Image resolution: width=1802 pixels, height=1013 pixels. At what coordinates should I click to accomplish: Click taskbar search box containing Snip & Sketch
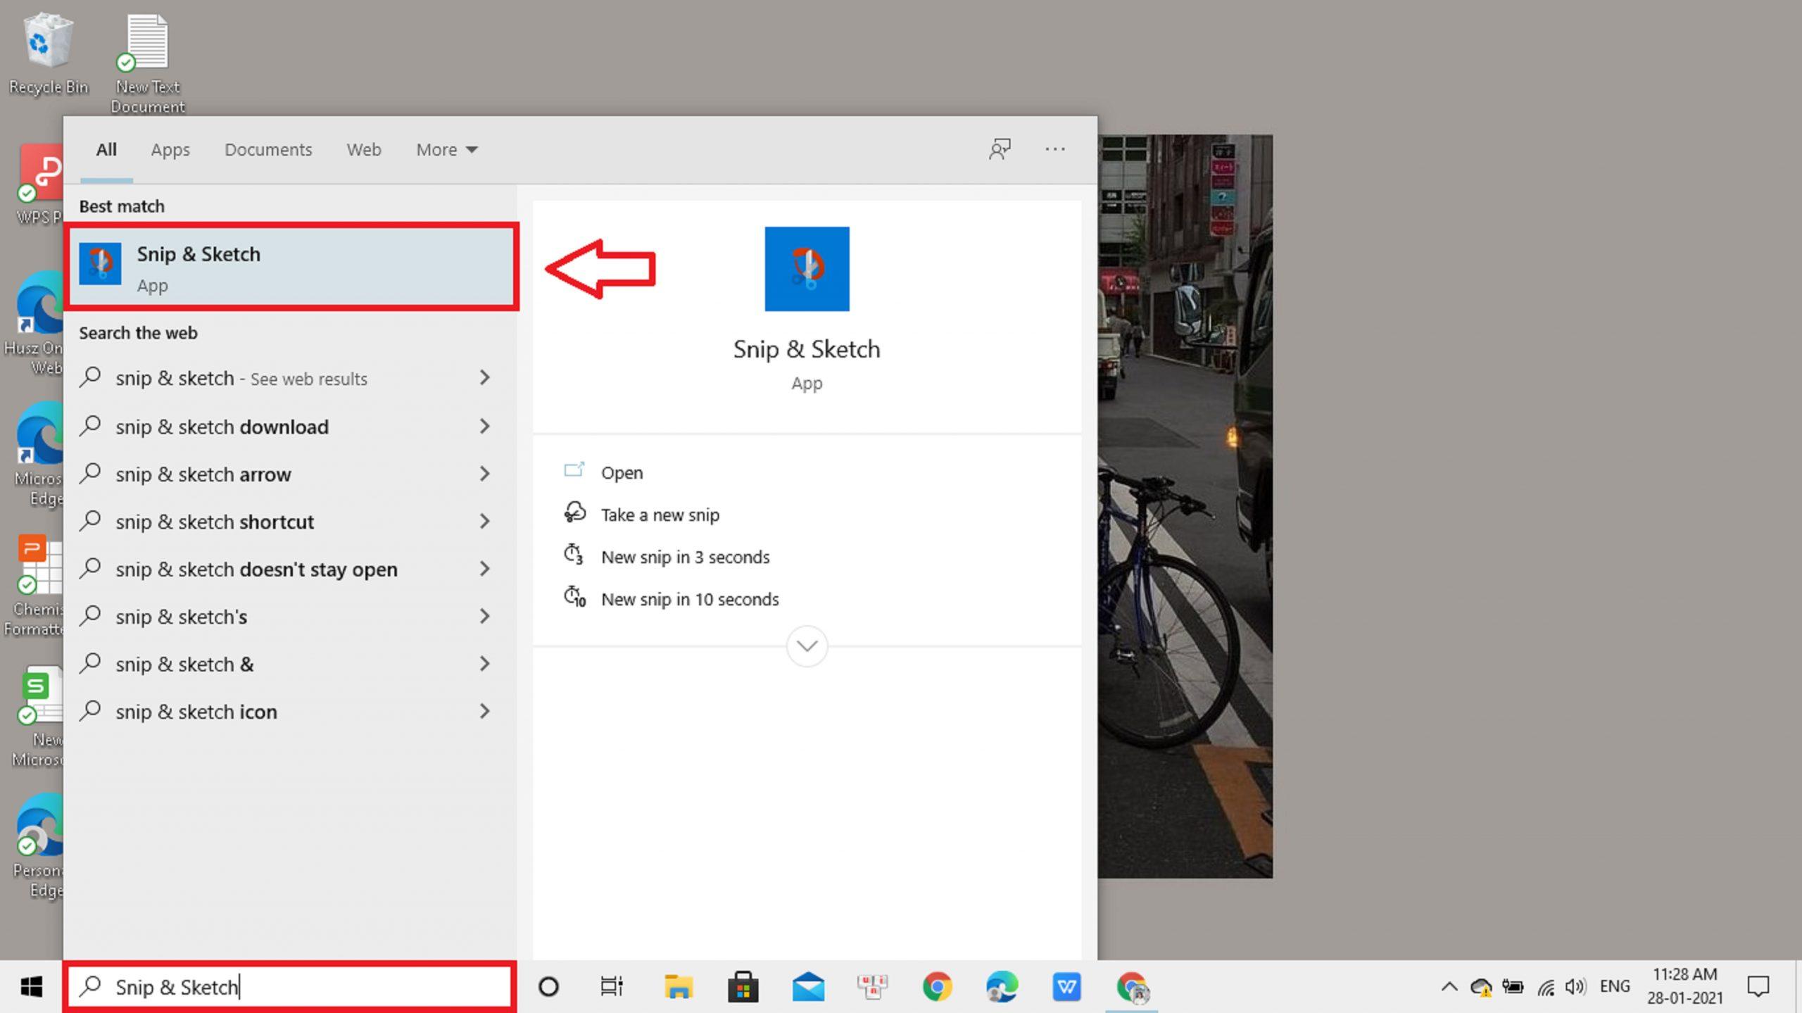[289, 986]
